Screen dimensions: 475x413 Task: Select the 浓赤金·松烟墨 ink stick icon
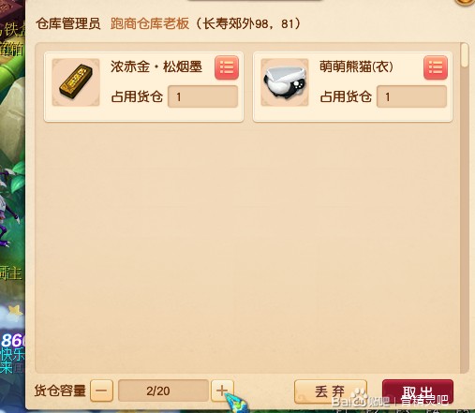(76, 82)
